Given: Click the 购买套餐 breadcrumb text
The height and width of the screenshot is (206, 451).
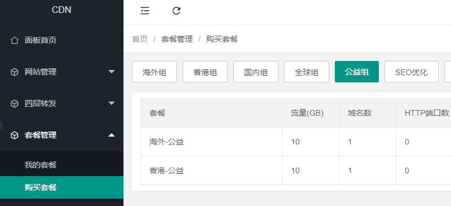Looking at the screenshot, I should [222, 39].
